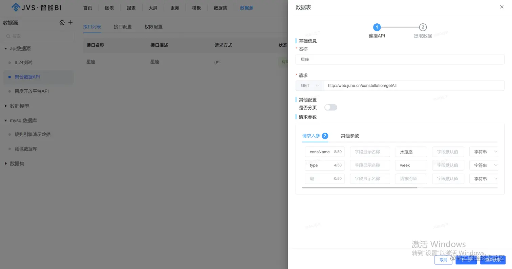Open 数据集 in top navigation
Screen dimensions: 512x269
tap(220, 8)
